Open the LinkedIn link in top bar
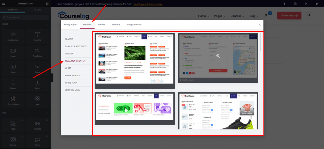Image resolution: width=324 pixels, height=149 pixels. (306, 4)
